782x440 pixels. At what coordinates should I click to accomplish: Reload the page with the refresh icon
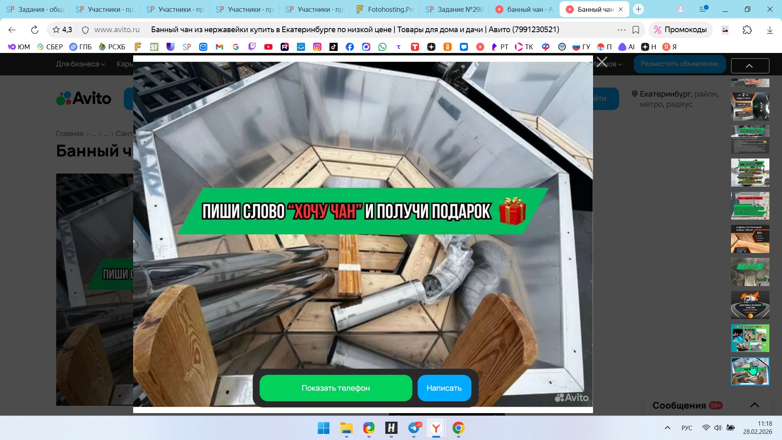(x=35, y=30)
